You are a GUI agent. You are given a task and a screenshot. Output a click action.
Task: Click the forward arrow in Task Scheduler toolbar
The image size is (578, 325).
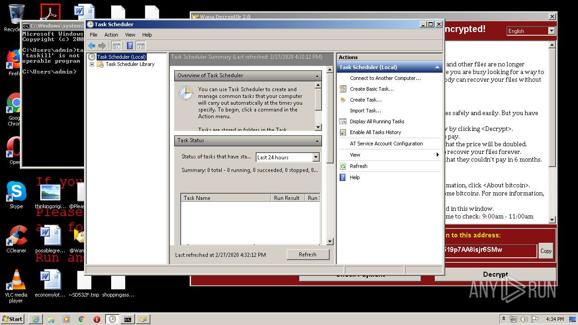[x=102, y=46]
